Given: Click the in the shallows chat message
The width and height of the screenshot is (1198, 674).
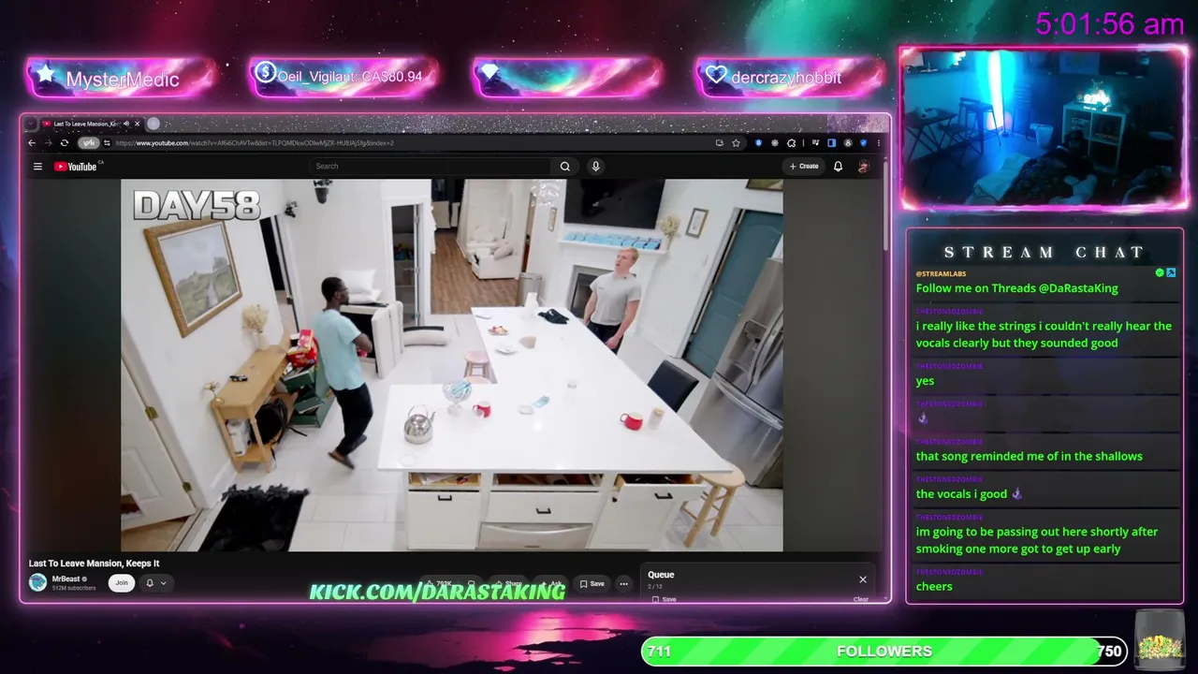Looking at the screenshot, I should [x=1030, y=457].
